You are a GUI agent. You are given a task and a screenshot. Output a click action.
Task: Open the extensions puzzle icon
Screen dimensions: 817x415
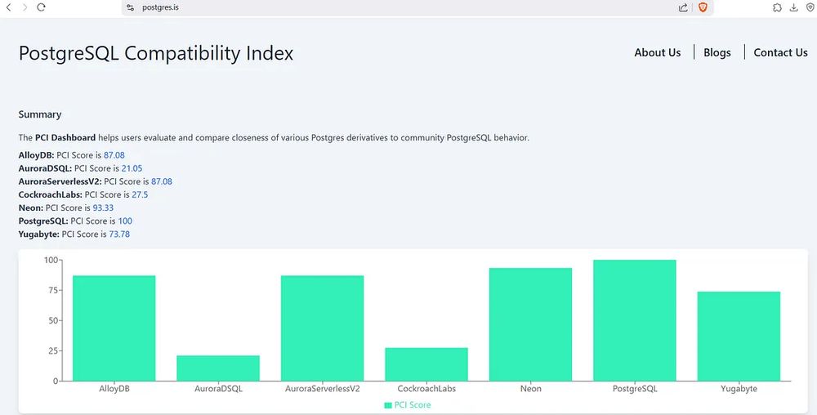777,7
